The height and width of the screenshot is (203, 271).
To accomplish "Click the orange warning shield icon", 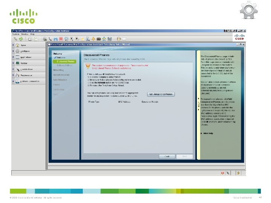I will point(88,67).
